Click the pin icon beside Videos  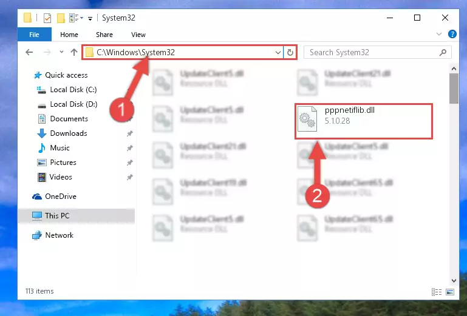coord(129,177)
